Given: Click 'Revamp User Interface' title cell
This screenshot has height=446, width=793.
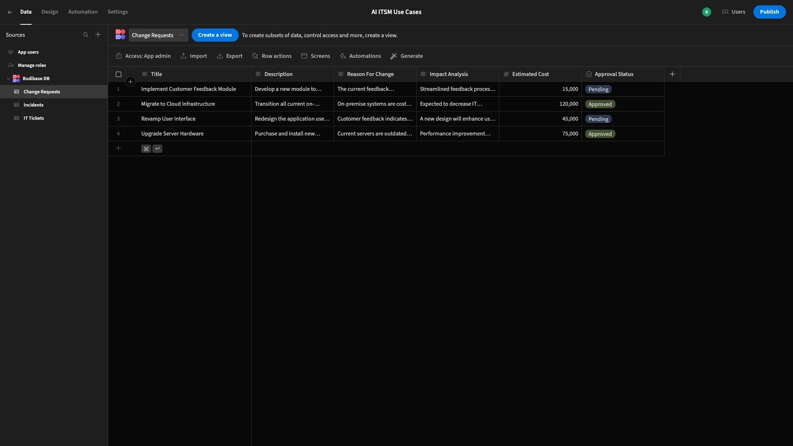Looking at the screenshot, I should pos(195,119).
